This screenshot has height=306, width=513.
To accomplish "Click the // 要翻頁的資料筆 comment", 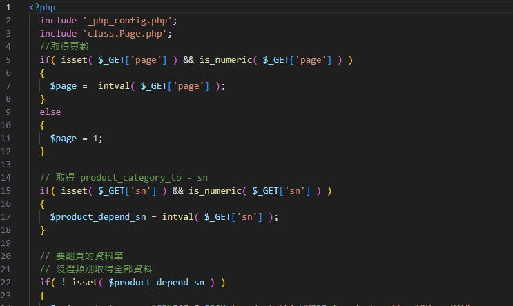I will 81,256.
